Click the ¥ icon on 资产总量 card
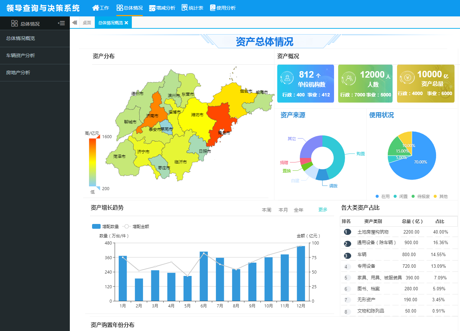 click(408, 77)
